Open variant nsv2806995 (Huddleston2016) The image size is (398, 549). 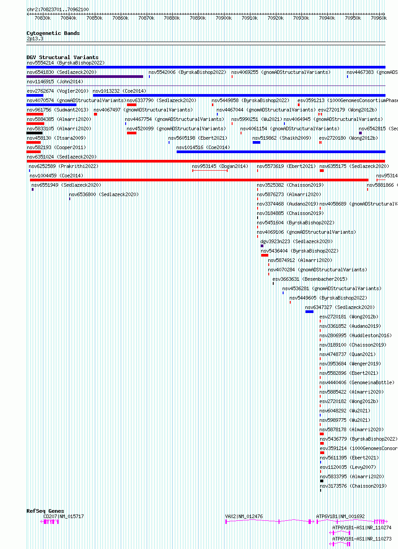tap(356, 336)
